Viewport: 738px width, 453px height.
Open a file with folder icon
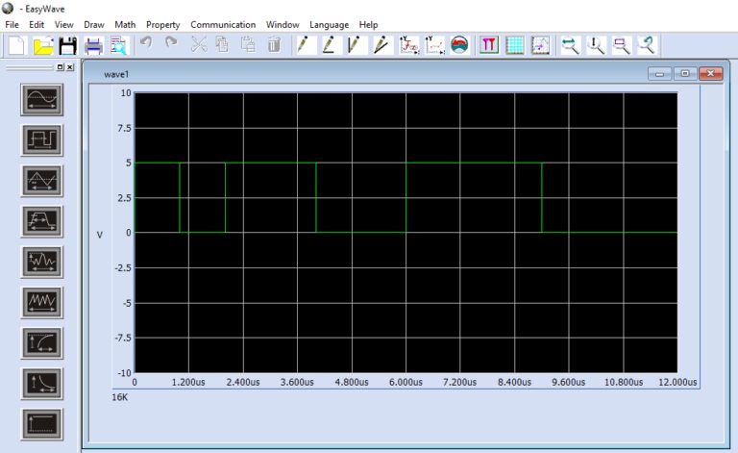click(x=43, y=45)
